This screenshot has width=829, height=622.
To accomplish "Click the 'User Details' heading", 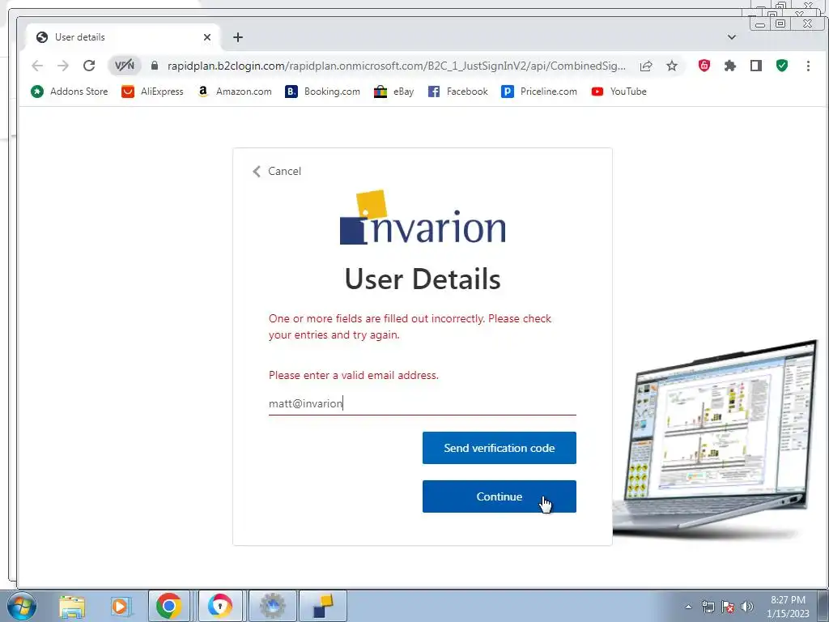I will point(423,279).
